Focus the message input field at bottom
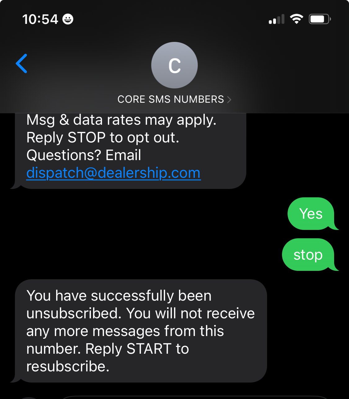The image size is (349, 399). coord(192,397)
